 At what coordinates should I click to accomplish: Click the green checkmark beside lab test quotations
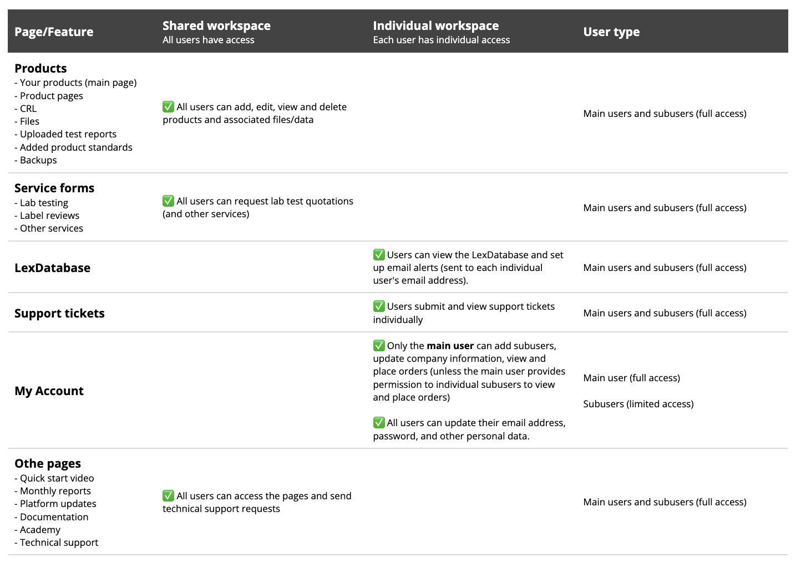tap(168, 201)
